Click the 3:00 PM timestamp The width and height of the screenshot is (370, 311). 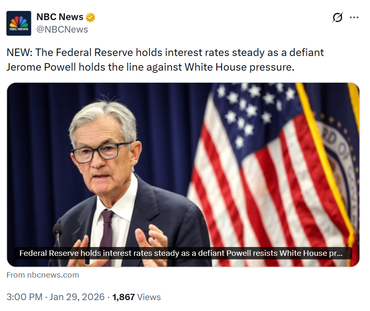(24, 297)
